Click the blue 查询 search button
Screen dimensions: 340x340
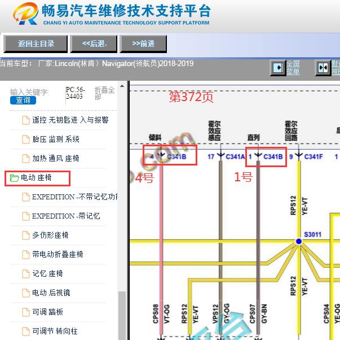pos(23,100)
